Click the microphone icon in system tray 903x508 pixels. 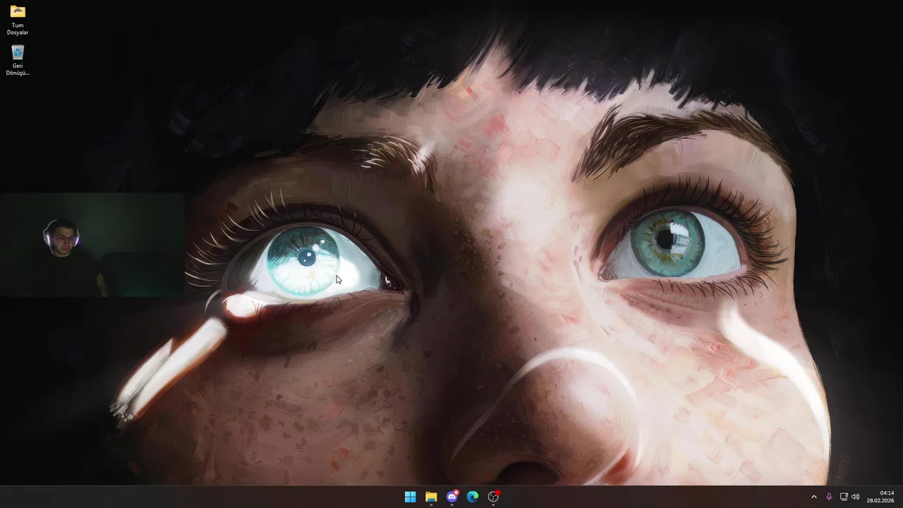pyautogui.click(x=829, y=497)
